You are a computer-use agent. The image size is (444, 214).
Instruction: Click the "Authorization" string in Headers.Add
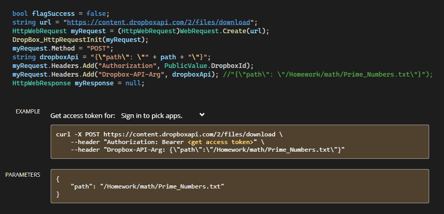tap(127, 66)
